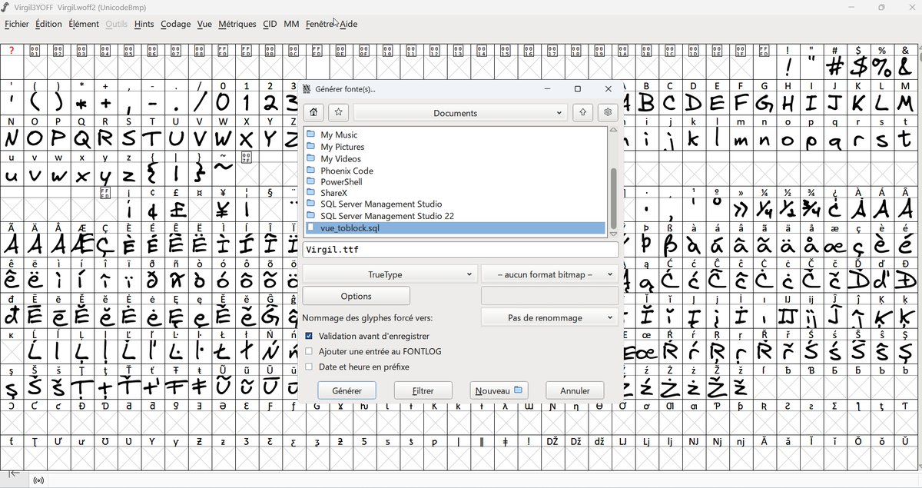This screenshot has width=922, height=488.
Task: Uncheck Validation avant d'enregistrer
Action: (x=309, y=336)
